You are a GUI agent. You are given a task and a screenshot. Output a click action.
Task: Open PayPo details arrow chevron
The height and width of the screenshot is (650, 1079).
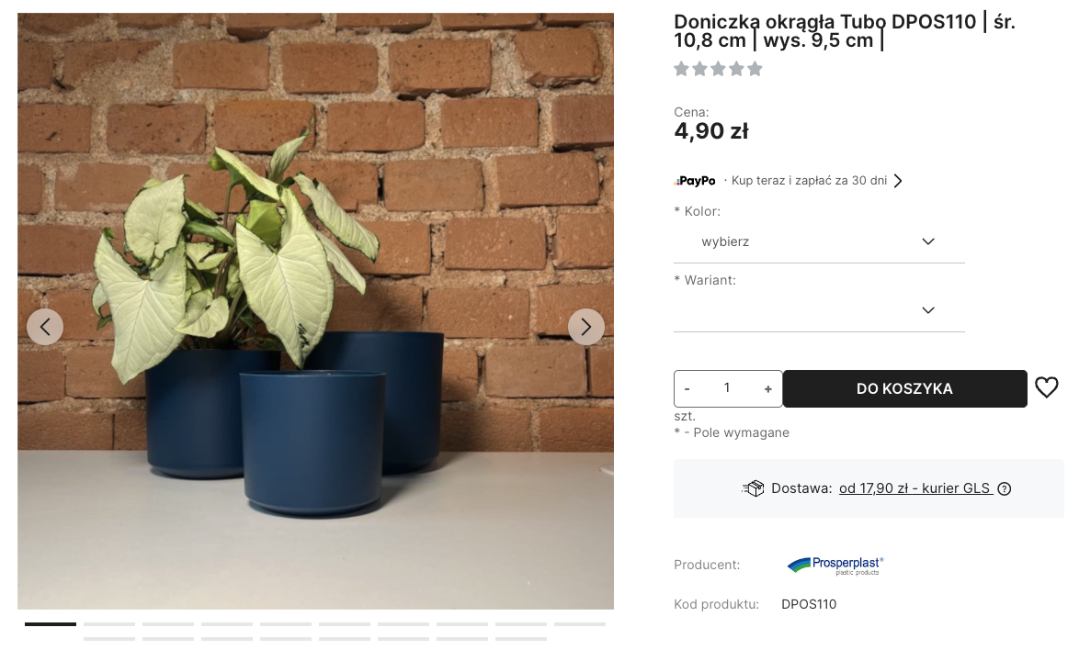click(898, 181)
